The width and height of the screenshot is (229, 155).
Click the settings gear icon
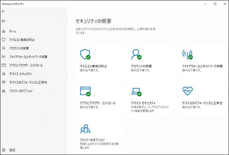4,150
